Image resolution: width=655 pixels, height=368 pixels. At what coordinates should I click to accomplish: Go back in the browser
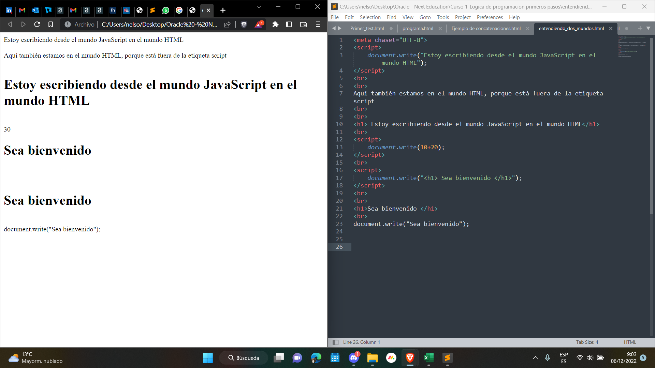10,24
